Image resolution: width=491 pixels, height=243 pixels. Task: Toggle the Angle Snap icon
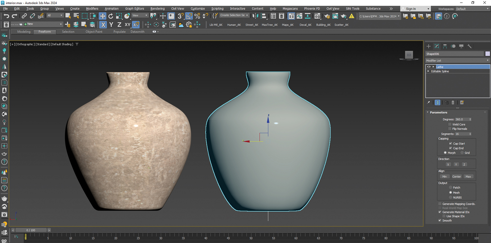(189, 16)
